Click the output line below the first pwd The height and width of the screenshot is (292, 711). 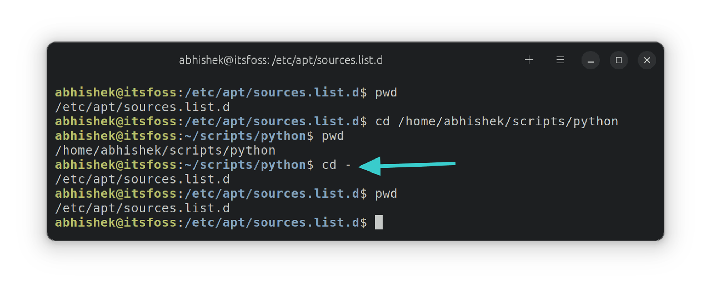click(142, 107)
